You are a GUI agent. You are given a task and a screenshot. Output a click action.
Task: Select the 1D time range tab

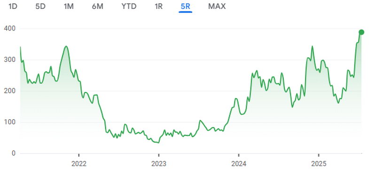tap(13, 7)
